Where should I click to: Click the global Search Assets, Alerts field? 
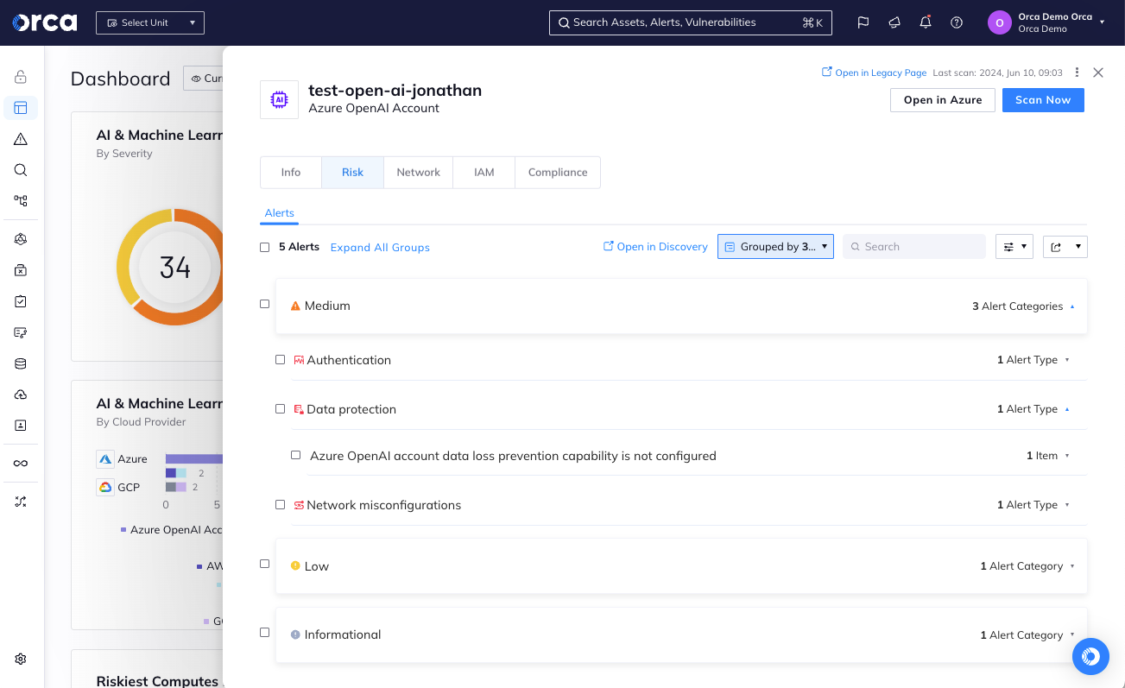click(691, 22)
